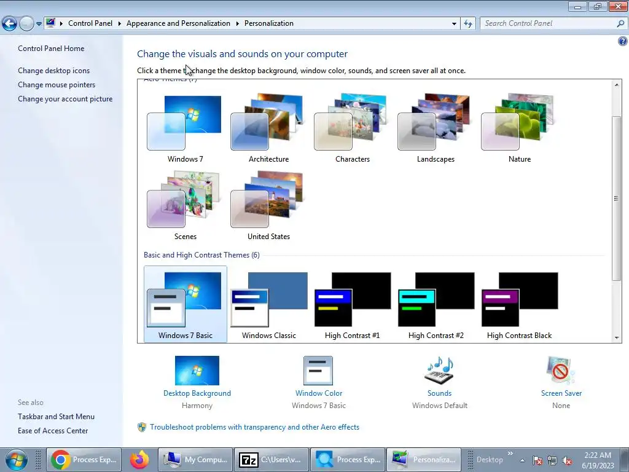Click the Back navigation arrow
Viewport: 629px width, 472px height.
[10, 24]
